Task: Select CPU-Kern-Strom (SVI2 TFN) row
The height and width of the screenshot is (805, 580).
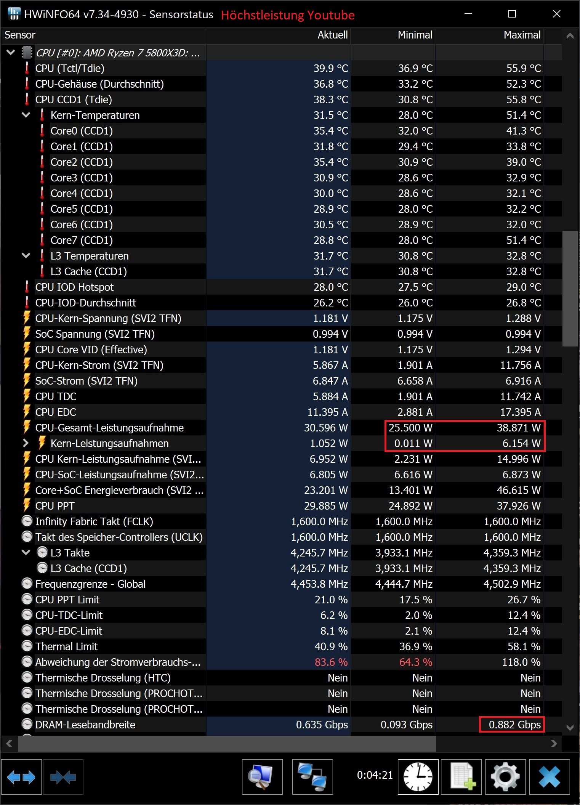Action: [x=281, y=365]
